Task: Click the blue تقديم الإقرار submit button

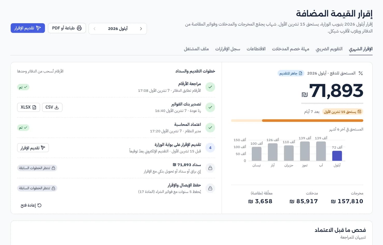Action: (x=28, y=28)
